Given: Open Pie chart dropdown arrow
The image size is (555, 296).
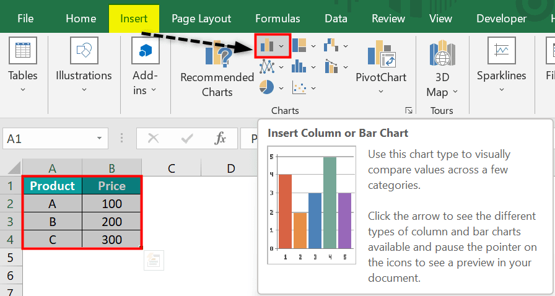Looking at the screenshot, I should pyautogui.click(x=281, y=88).
